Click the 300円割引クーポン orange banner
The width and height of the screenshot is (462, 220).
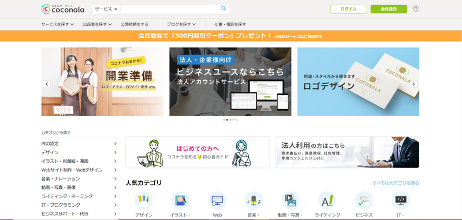231,36
